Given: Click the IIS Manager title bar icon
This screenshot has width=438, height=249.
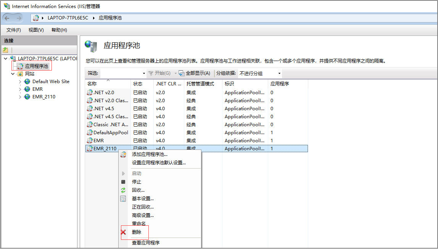Looking at the screenshot, I should [x=7, y=6].
